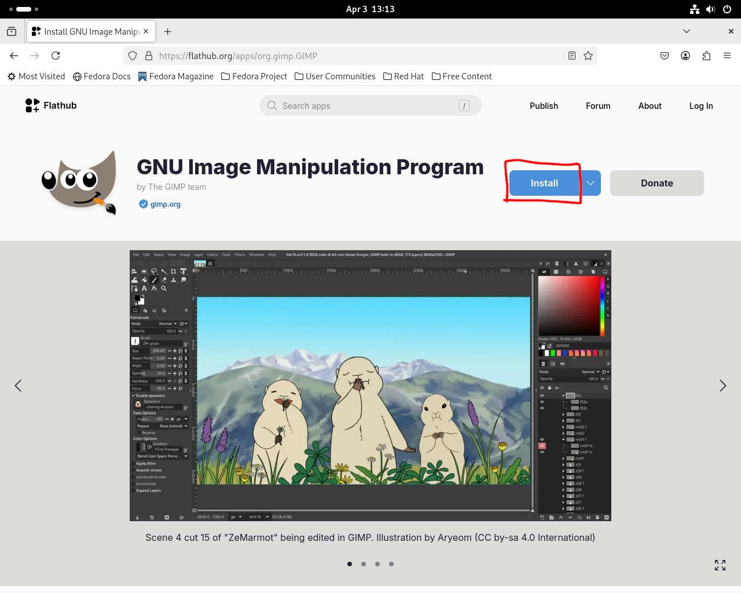Open the Fedora Magazine bookmark

(176, 76)
